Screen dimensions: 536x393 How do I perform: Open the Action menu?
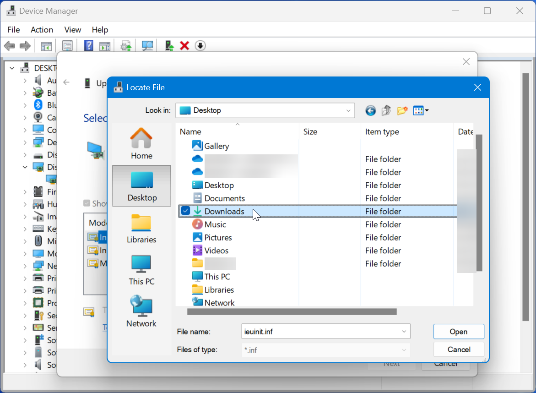(42, 30)
